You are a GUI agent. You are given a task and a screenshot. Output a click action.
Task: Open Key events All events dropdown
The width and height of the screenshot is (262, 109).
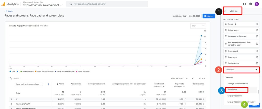[x=179, y=87]
